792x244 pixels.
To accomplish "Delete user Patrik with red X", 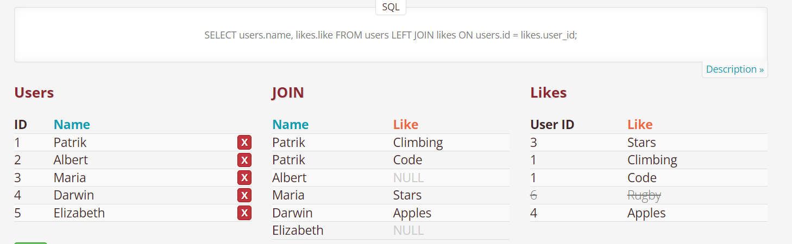I will [244, 143].
